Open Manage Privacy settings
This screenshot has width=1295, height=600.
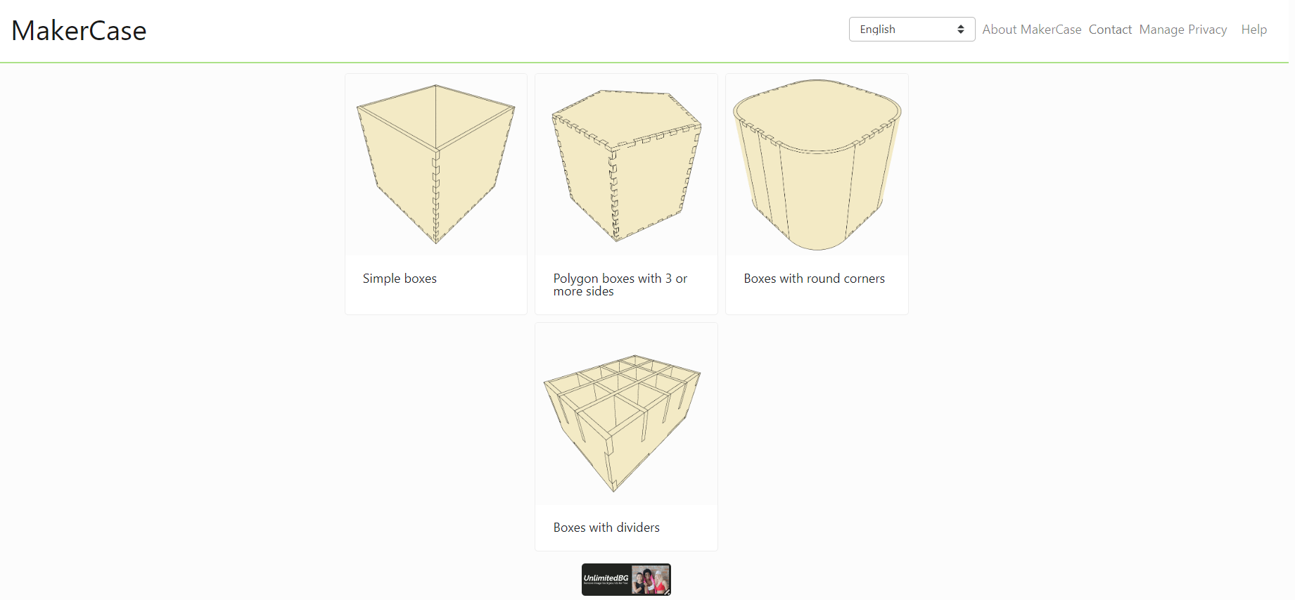pyautogui.click(x=1182, y=30)
